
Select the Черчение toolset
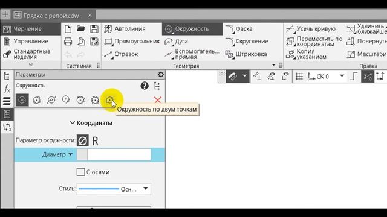[31, 29]
